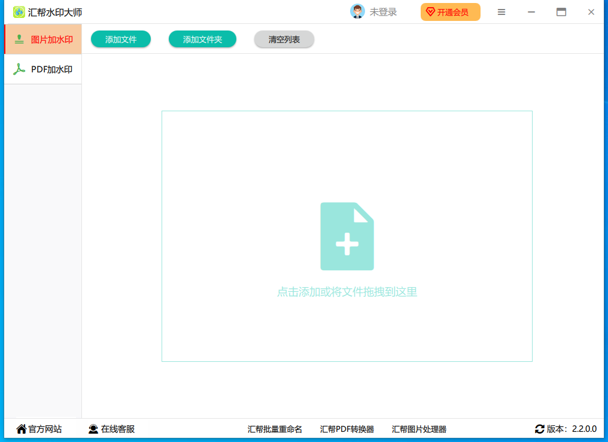Click the 汇帮水印大师 app logo icon
The width and height of the screenshot is (608, 442).
click(x=19, y=12)
